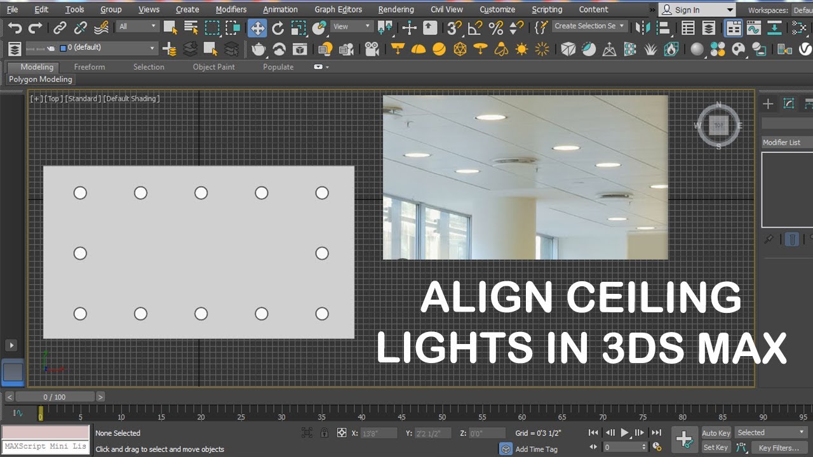Open the 'View' reference coordinate dropdown

[352, 26]
